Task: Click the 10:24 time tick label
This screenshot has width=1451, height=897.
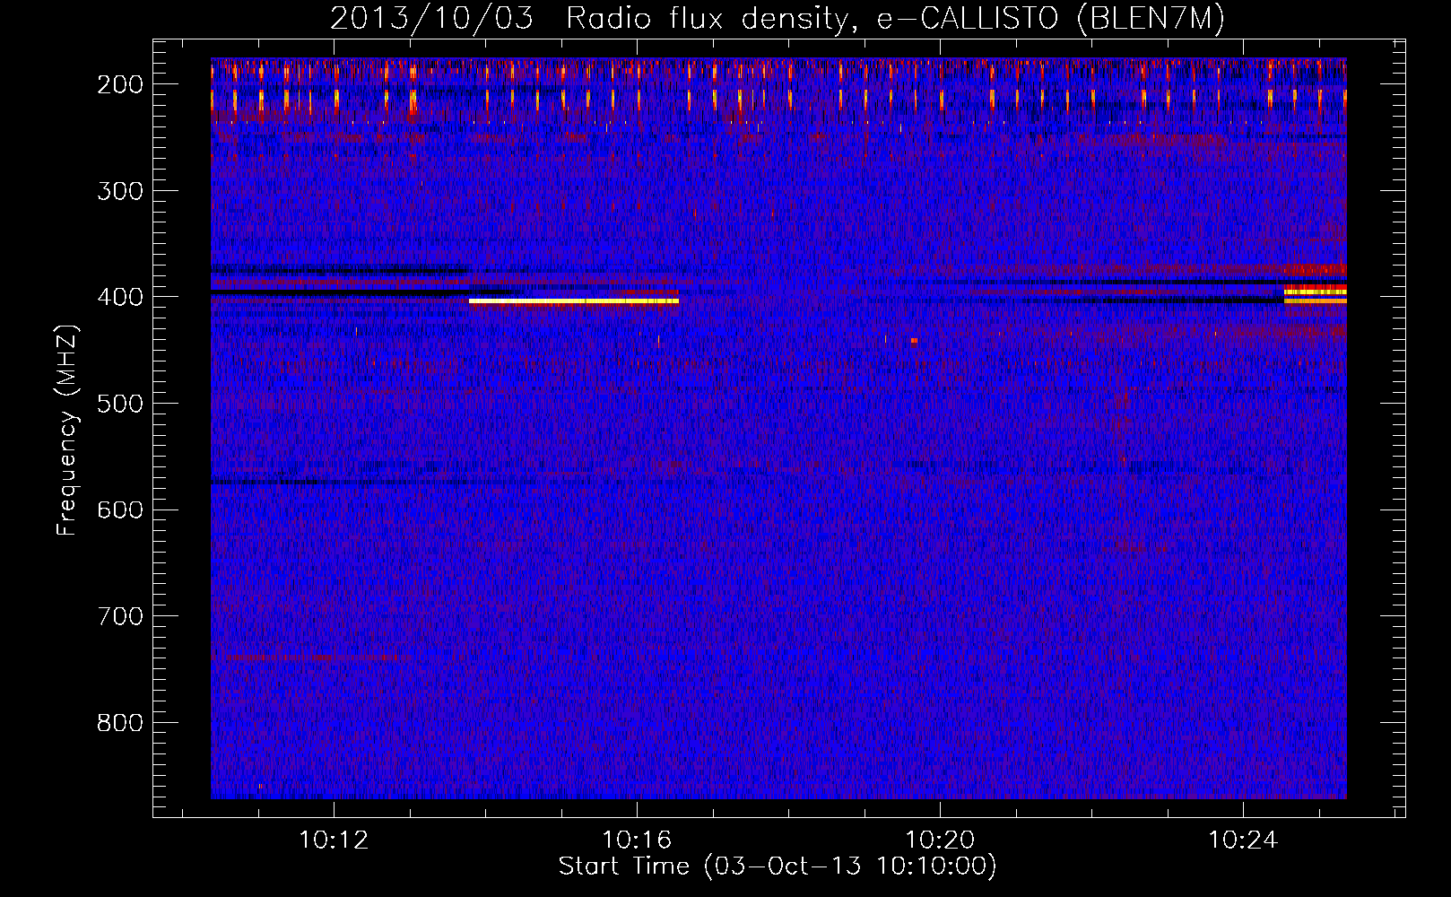Action: tap(1243, 840)
